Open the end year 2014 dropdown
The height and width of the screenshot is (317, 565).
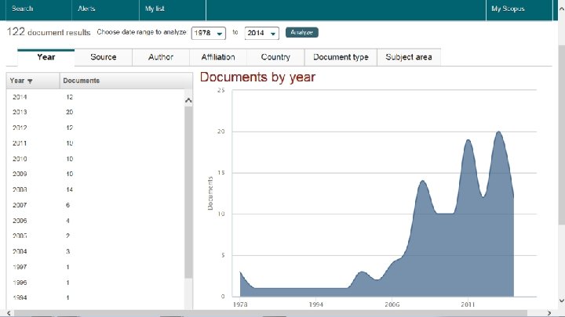tap(261, 33)
